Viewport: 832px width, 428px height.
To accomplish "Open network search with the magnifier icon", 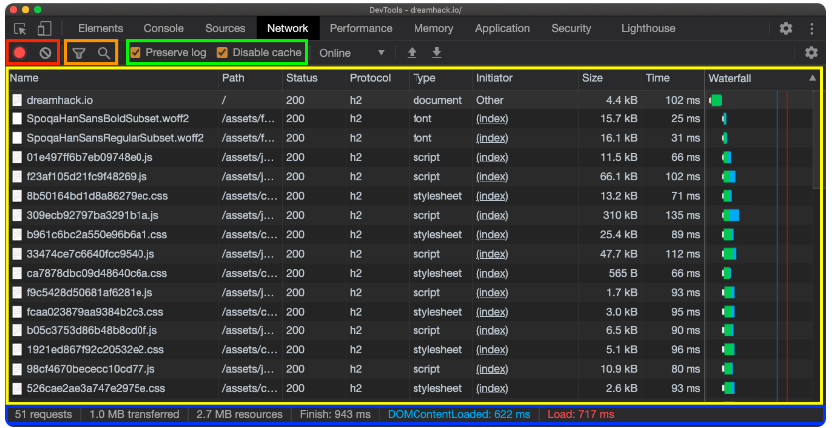I will (x=104, y=53).
